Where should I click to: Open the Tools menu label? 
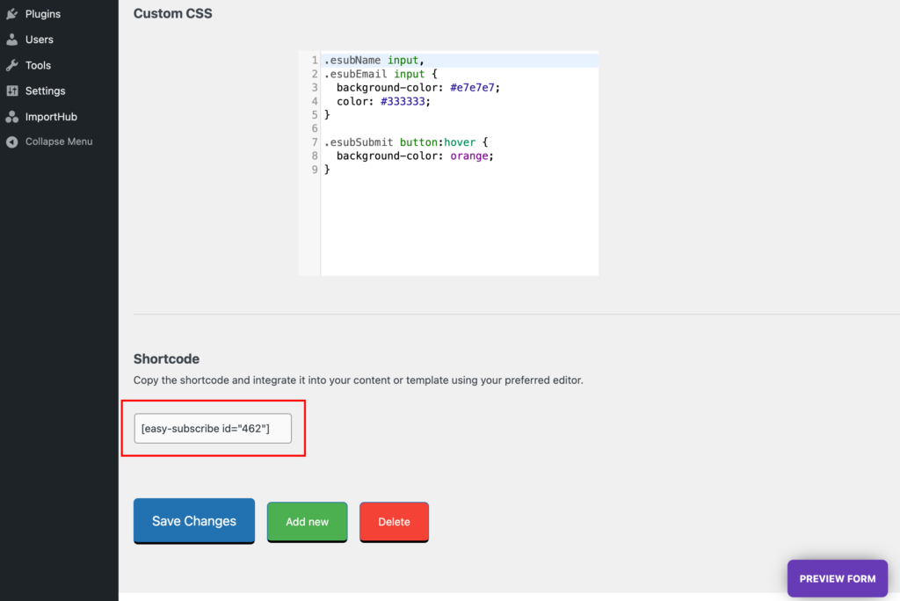tap(38, 65)
